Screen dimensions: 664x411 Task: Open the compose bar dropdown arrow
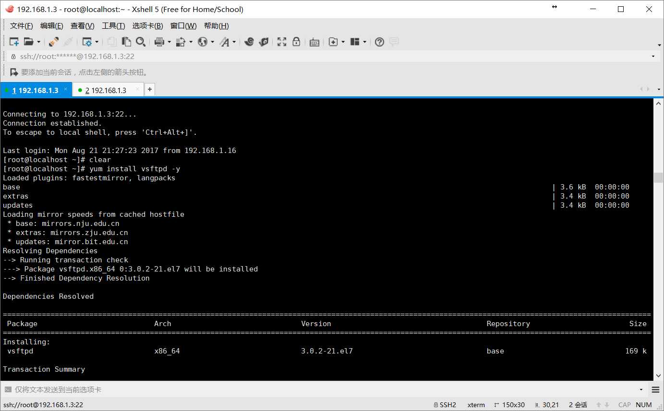tap(641, 390)
